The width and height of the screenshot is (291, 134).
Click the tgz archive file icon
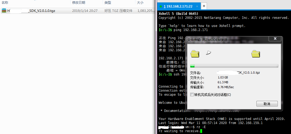[4, 11]
